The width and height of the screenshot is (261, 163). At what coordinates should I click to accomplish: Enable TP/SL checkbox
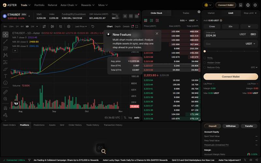click(205, 58)
